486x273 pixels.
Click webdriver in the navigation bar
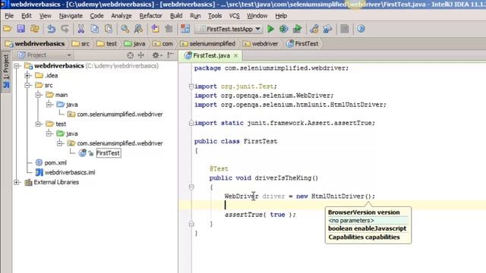(261, 44)
